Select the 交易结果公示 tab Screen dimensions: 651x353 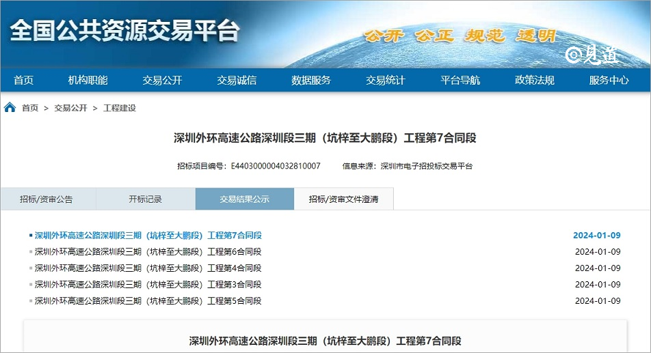[244, 199]
